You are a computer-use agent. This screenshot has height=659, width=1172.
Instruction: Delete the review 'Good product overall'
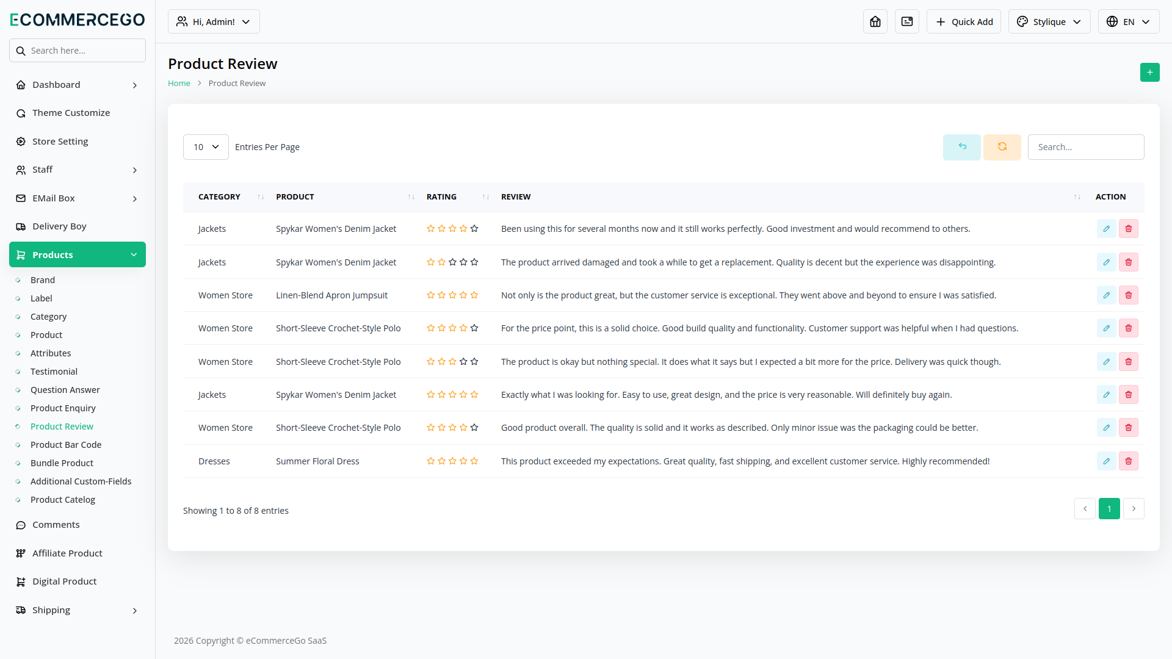click(1129, 428)
